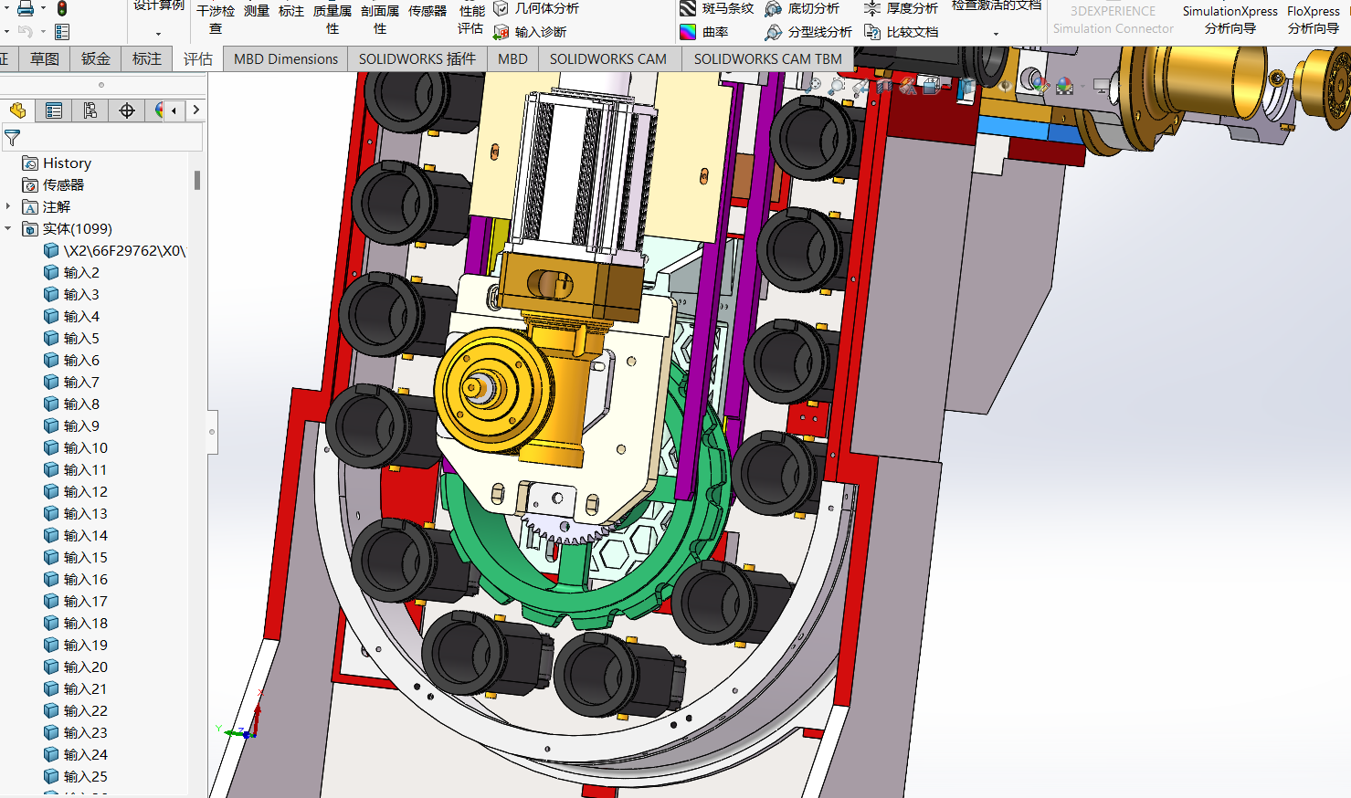Click the 剖面属性 section properties button
1351x798 pixels.
pos(380,19)
